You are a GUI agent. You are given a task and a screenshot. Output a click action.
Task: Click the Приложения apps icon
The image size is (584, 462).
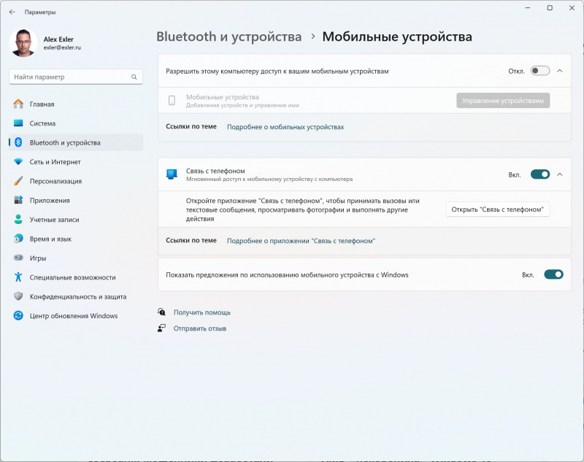tap(18, 200)
